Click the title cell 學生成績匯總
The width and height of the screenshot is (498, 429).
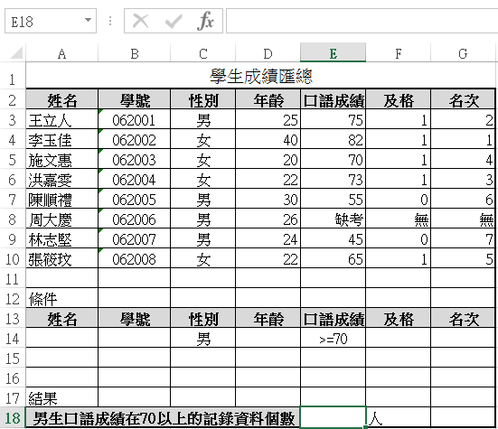click(260, 76)
